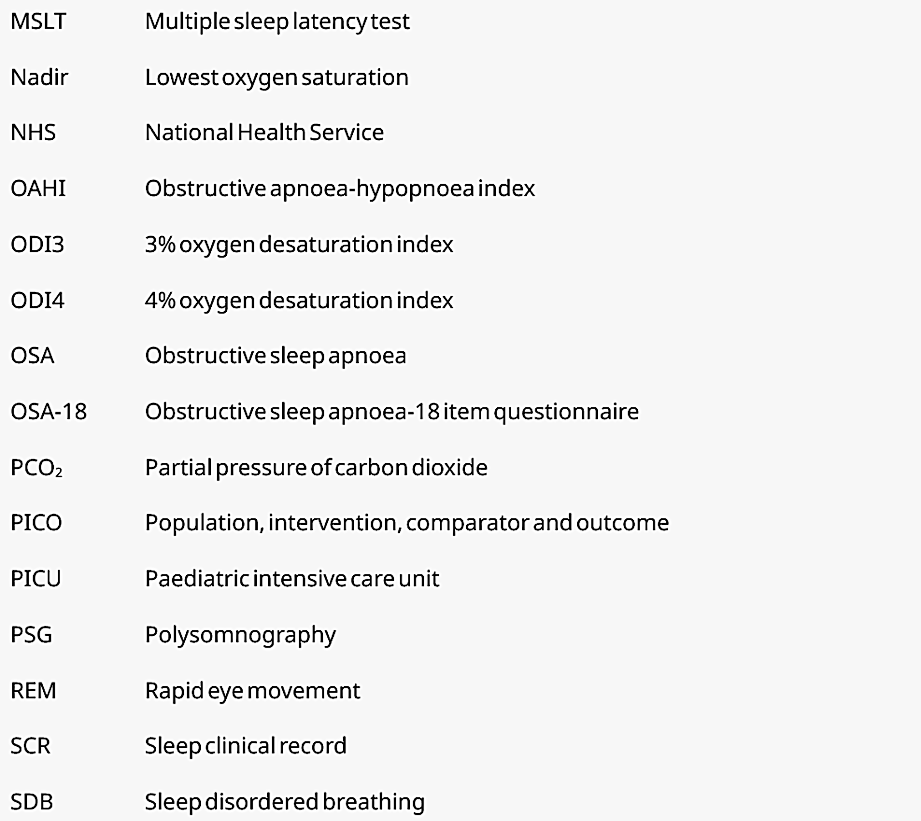Select the NHS abbreviation
The width and height of the screenshot is (921, 821).
(33, 133)
